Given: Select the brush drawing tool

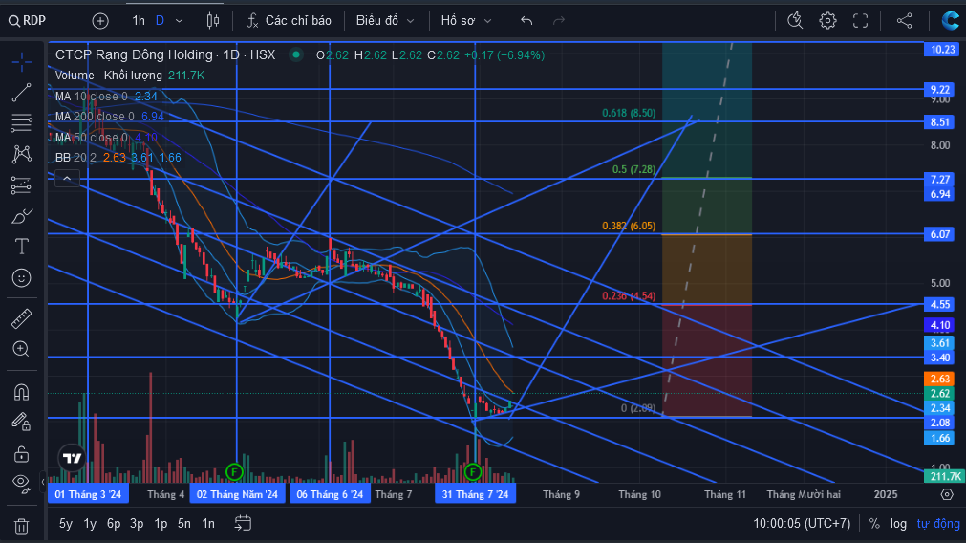Looking at the screenshot, I should pyautogui.click(x=22, y=216).
